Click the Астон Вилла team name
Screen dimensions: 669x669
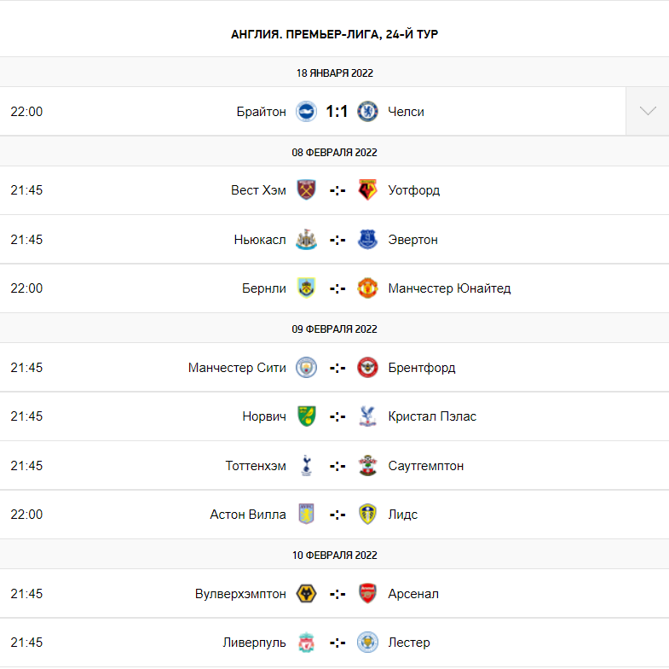[248, 515]
